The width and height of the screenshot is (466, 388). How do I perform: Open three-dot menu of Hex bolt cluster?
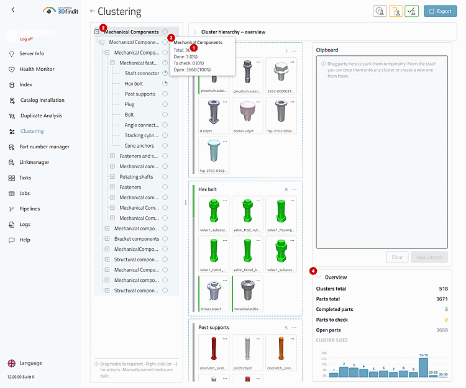(x=295, y=189)
